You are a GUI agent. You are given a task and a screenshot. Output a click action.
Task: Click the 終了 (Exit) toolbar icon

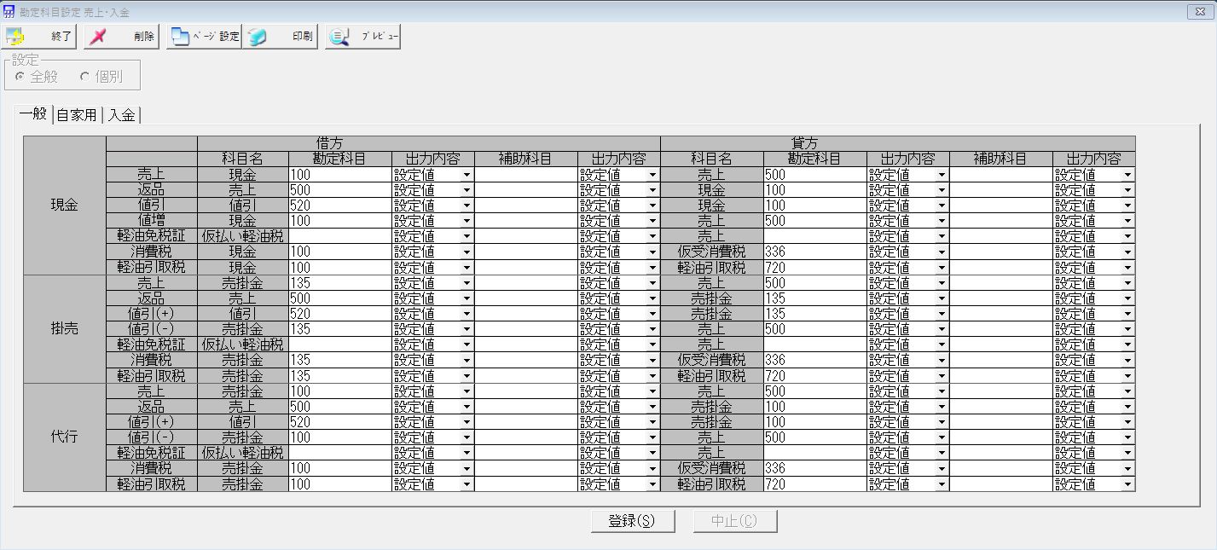(17, 37)
